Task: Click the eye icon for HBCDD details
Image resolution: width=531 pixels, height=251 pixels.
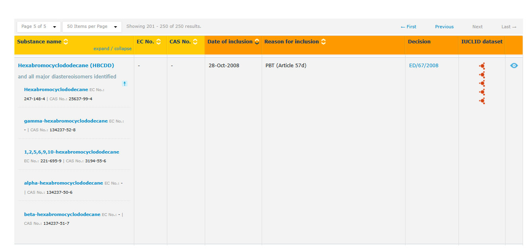Action: pos(514,66)
